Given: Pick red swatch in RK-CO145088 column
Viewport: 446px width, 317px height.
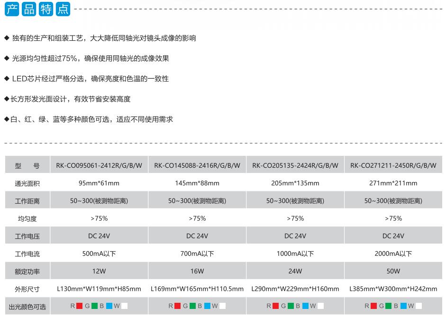Looking at the screenshot, I should point(177,306).
